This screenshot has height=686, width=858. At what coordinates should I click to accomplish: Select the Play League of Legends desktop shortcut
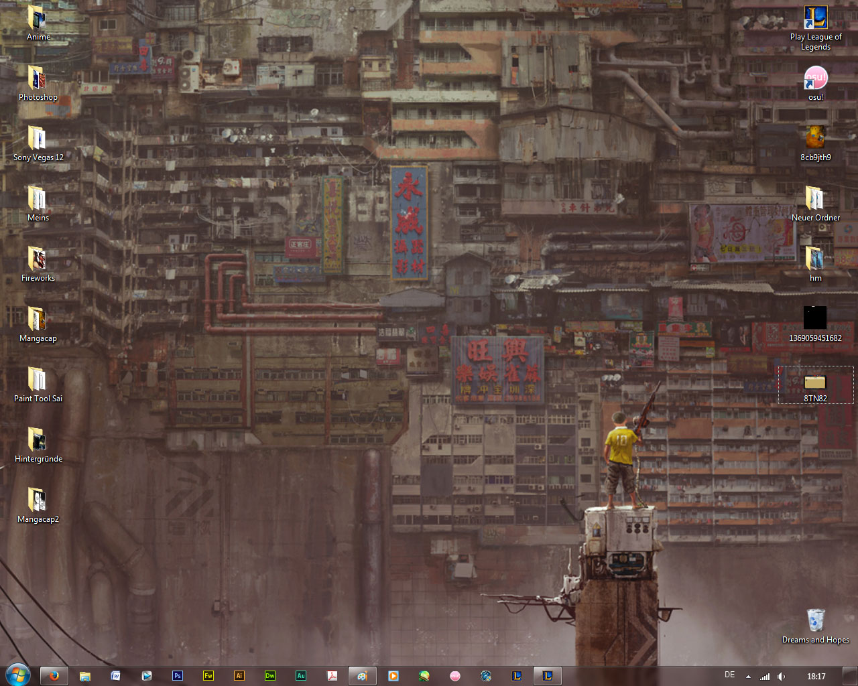coord(815,28)
